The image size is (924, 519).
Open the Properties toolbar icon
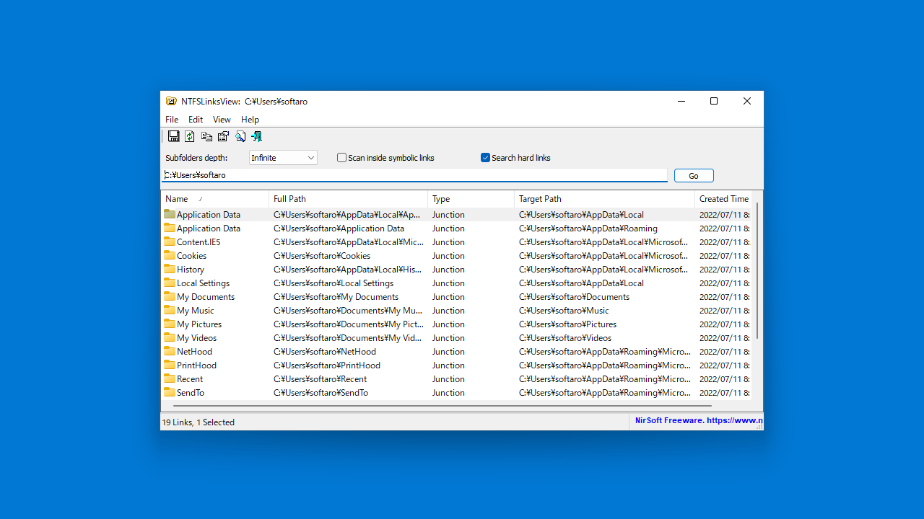[223, 136]
